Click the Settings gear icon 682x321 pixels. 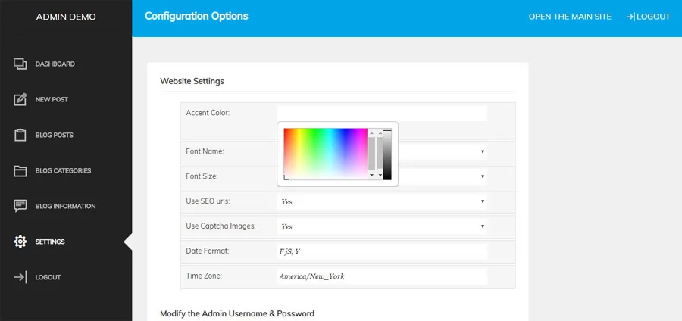click(20, 242)
